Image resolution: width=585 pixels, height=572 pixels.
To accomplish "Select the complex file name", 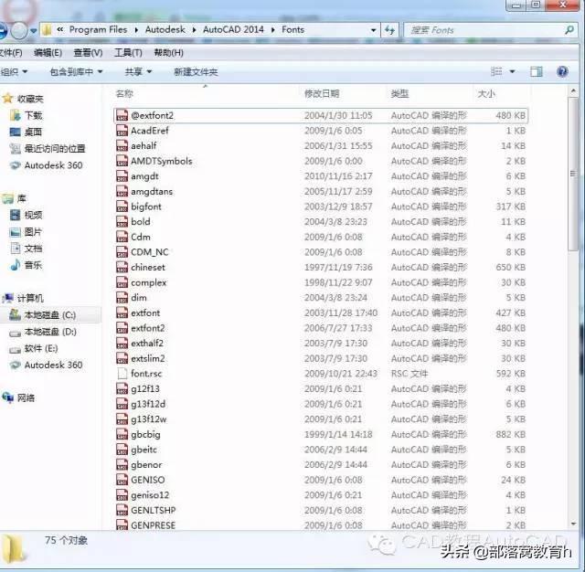I will point(148,282).
